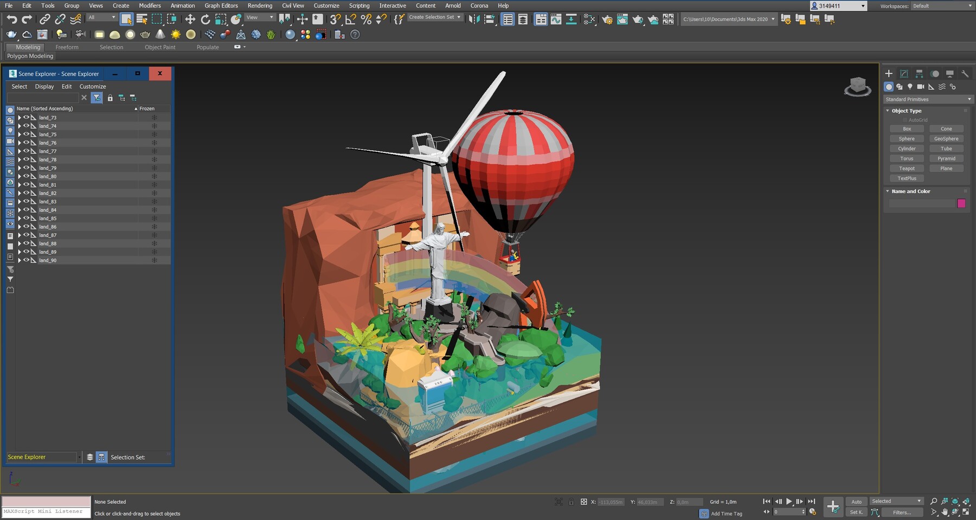The image size is (976, 520).
Task: Click the ViewCube in the viewport
Action: pos(857,87)
